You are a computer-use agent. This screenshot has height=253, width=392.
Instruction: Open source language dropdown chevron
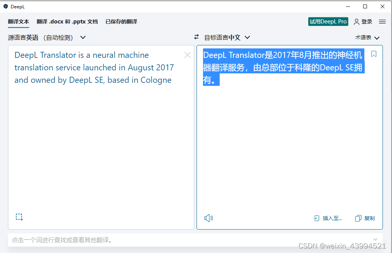[x=83, y=37]
